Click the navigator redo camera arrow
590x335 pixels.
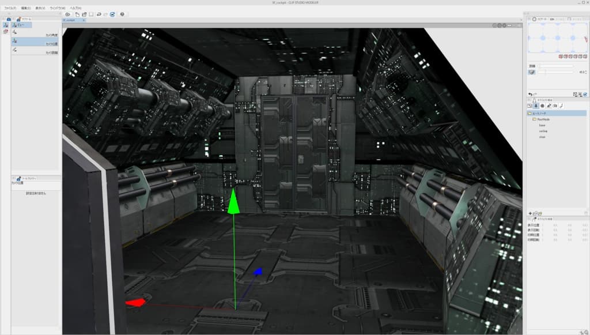click(535, 95)
